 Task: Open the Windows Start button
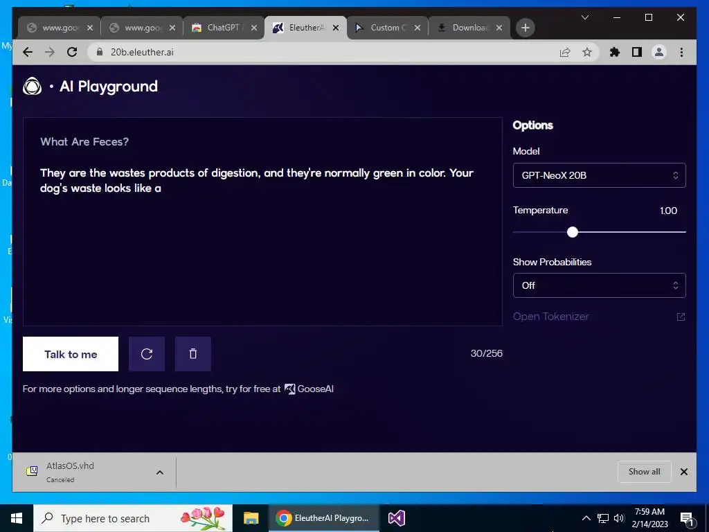point(17,518)
